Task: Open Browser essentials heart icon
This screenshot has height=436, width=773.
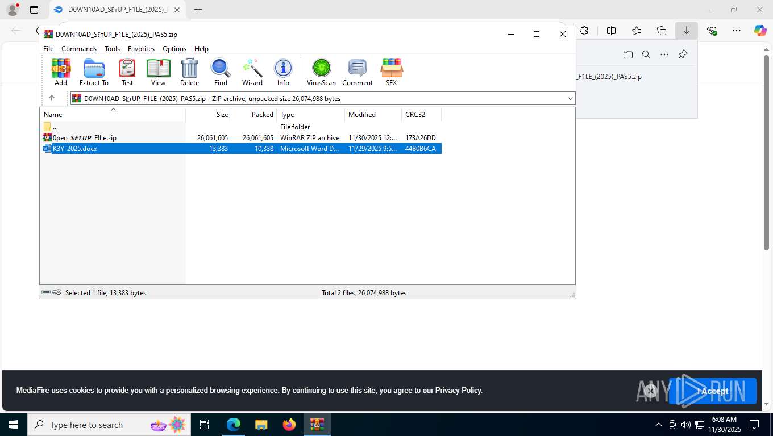Action: 712,31
